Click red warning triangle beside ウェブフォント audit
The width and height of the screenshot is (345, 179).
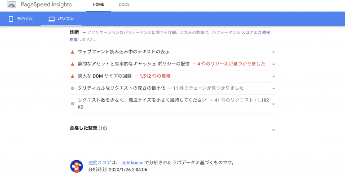[x=72, y=52]
